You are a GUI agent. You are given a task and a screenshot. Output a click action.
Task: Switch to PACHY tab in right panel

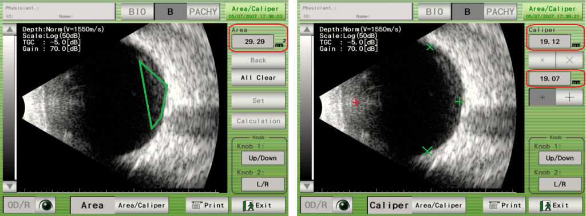(500, 11)
